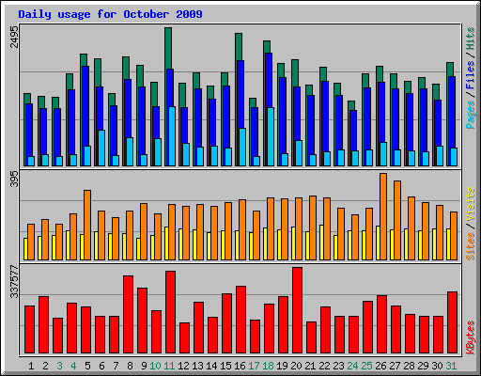Click the 'Hits' legend label

471,39
